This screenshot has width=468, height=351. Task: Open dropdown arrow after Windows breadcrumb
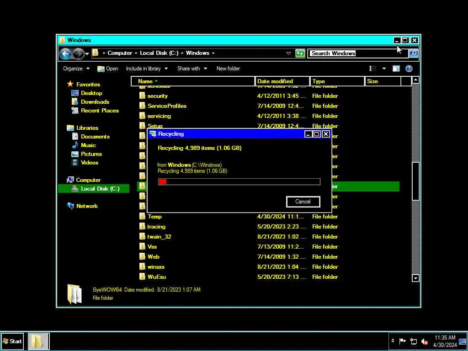(213, 53)
